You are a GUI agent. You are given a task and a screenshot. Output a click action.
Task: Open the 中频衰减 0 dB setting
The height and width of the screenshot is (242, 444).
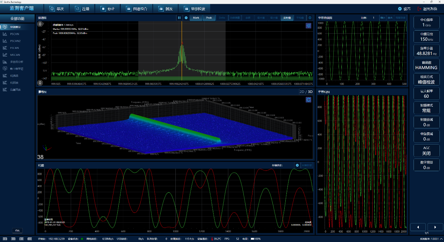click(426, 136)
